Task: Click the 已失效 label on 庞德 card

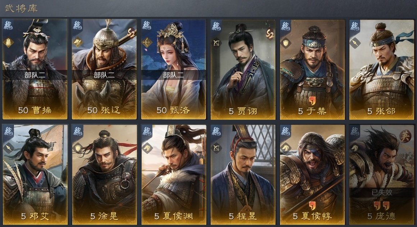Action: (x=382, y=192)
